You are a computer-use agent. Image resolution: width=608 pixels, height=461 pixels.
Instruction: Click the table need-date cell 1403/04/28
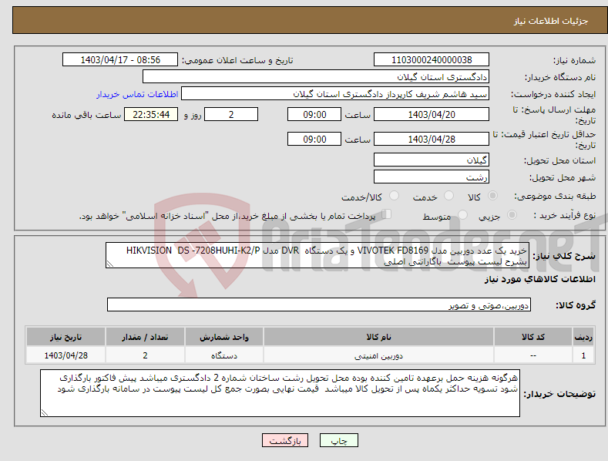(66, 355)
